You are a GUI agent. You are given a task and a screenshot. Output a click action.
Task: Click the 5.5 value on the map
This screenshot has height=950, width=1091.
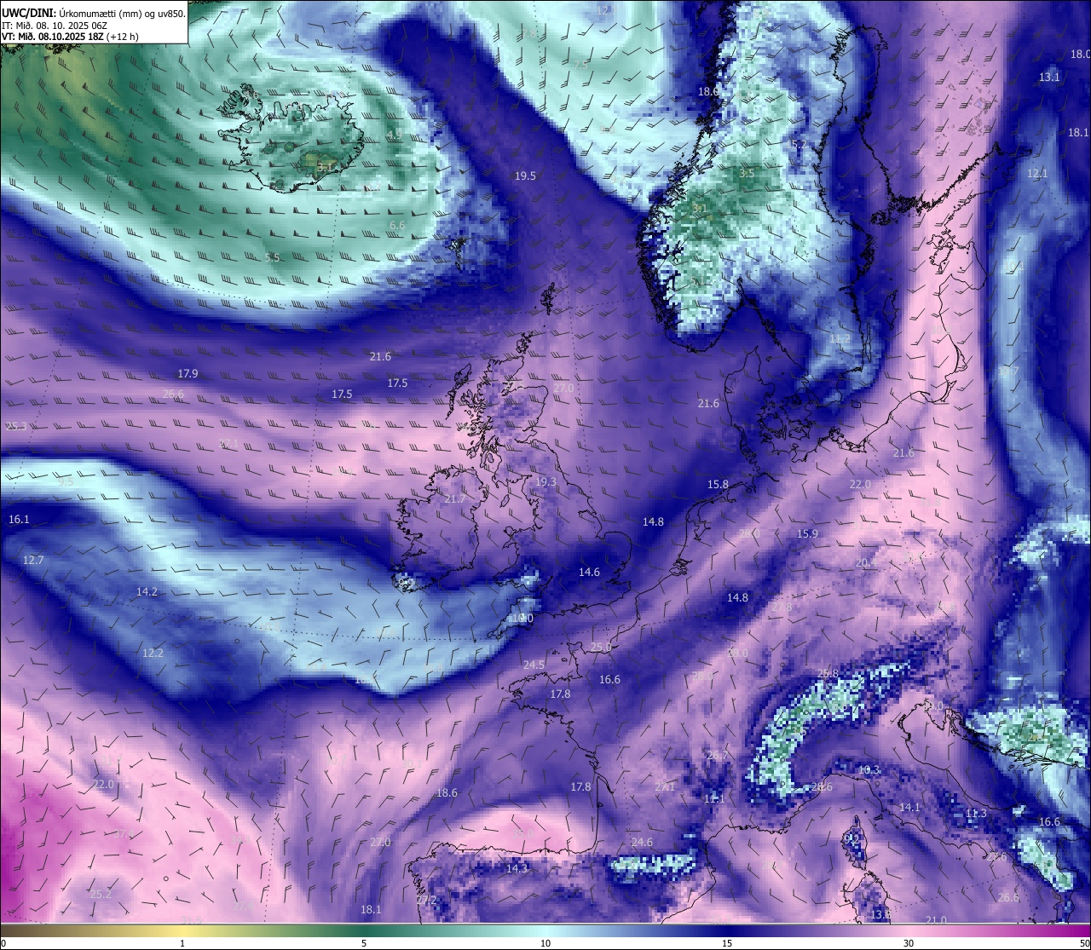click(x=272, y=258)
